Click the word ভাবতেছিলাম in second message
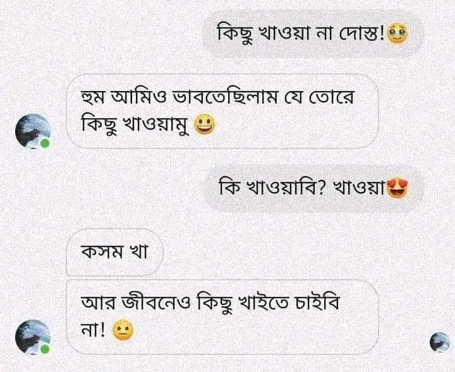The image size is (455, 372). [x=224, y=97]
